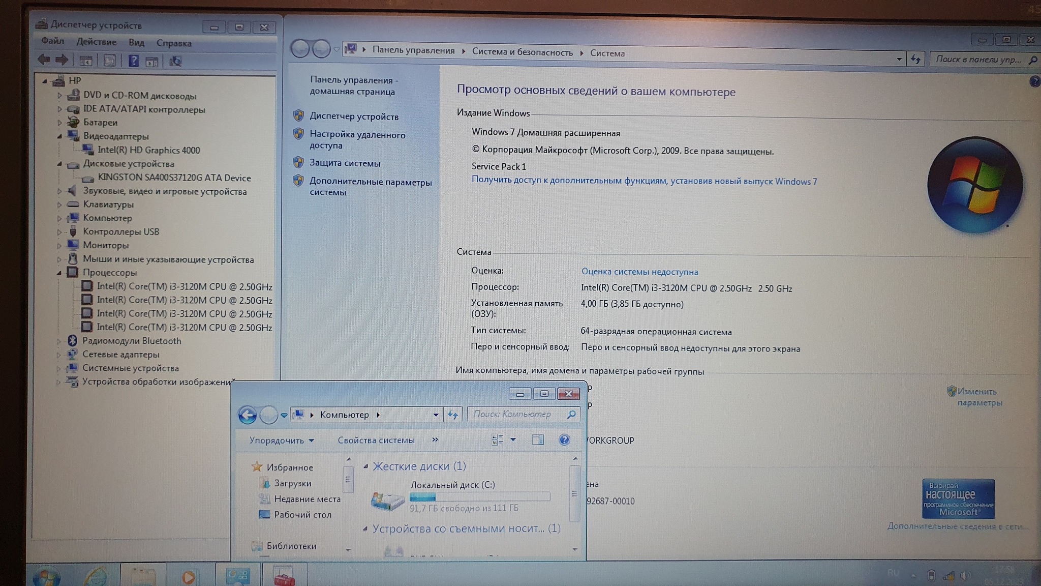Click Scan for hardware changes toolbar icon
1041x586 pixels.
(175, 61)
